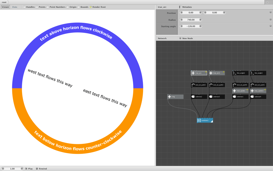Switch to the Data tab
This screenshot has height=171, width=273.
[x=15, y=7]
